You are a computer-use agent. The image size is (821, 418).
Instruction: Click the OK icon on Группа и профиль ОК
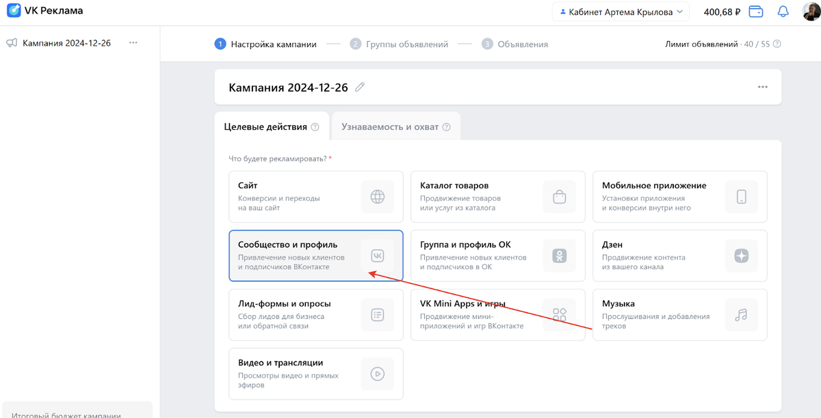560,255
